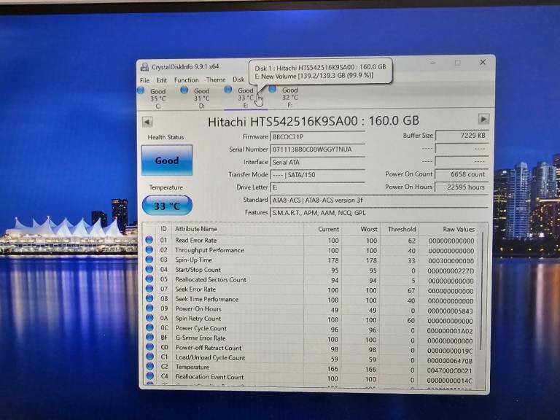
Task: Click the 33 °C temperature button
Action: [x=167, y=206]
